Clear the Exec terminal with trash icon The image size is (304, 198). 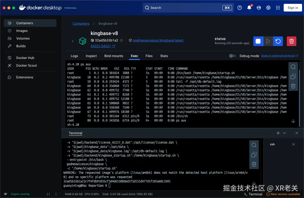(293, 86)
